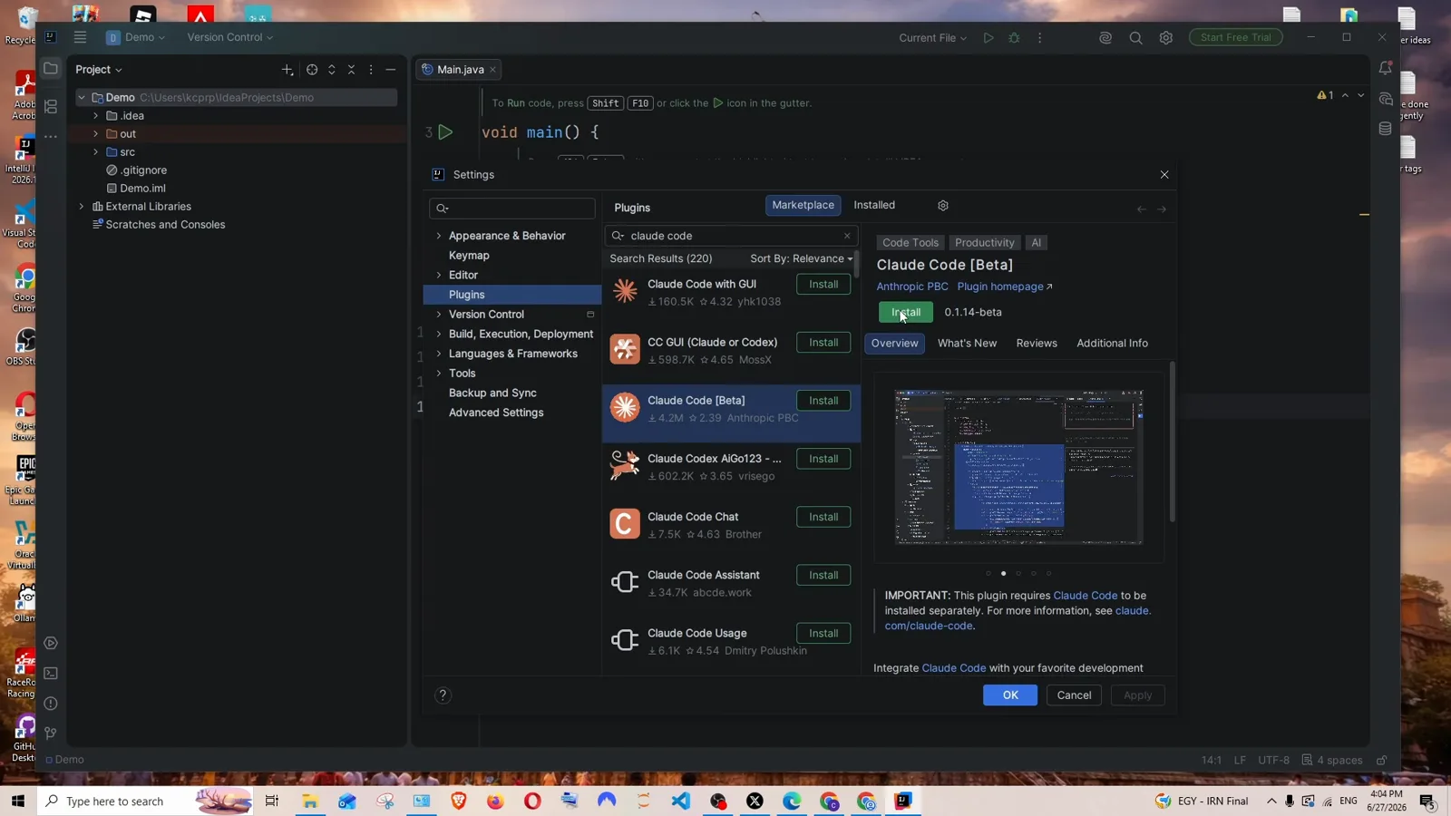Open the Plugin homepage link
Image resolution: width=1451 pixels, height=816 pixels.
(1005, 287)
